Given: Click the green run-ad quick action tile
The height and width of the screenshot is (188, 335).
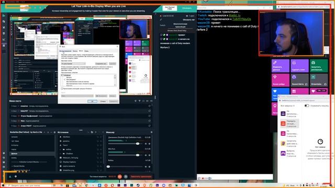Looking at the screenshot, I should coord(319,66).
